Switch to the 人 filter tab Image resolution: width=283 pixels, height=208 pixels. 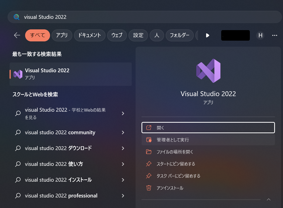pos(157,35)
